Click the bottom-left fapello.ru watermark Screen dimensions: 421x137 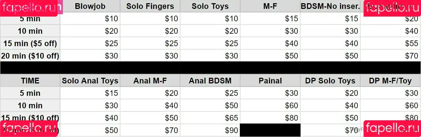click(29, 129)
